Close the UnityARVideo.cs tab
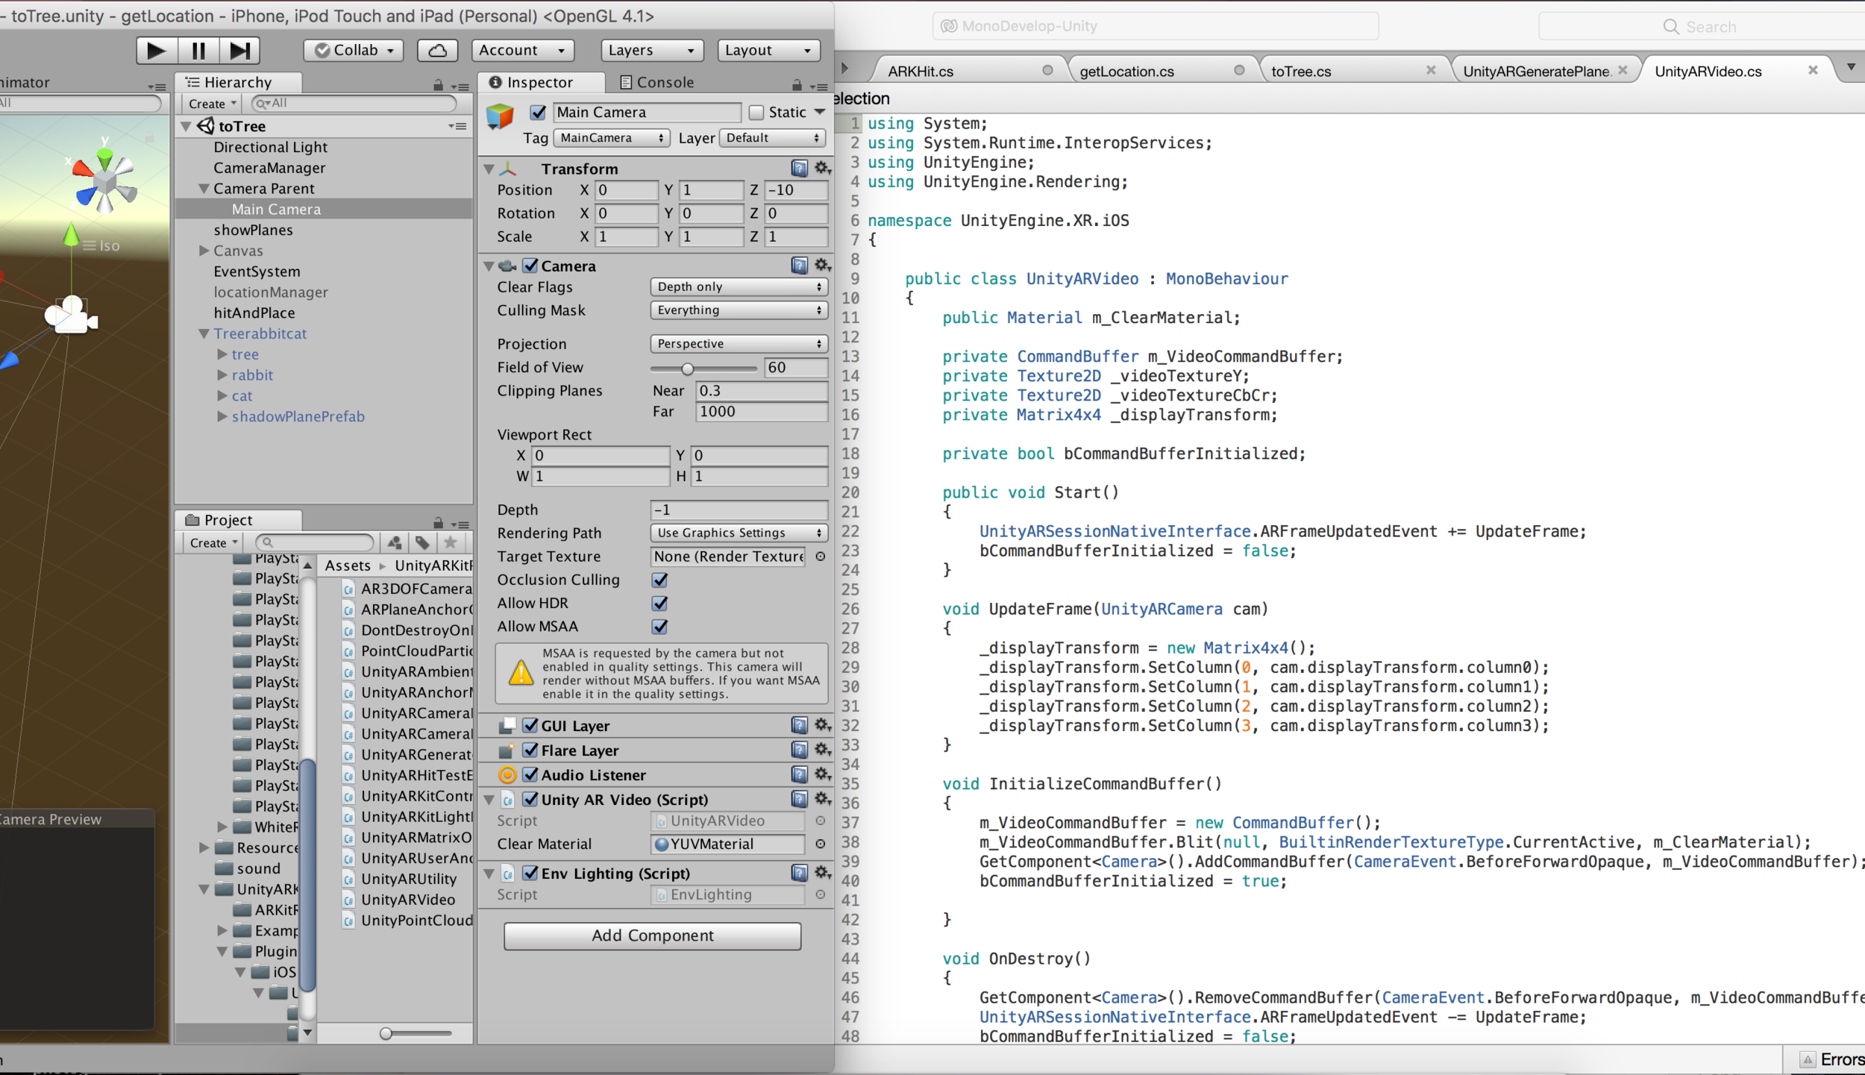1865x1075 pixels. click(1813, 70)
